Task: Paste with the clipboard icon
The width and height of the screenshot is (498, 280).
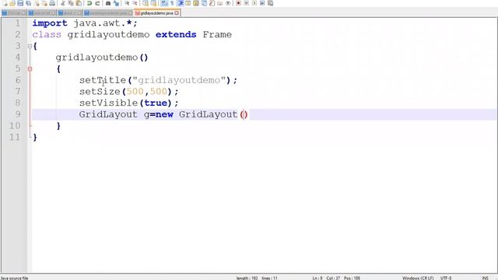Action: point(79,3)
